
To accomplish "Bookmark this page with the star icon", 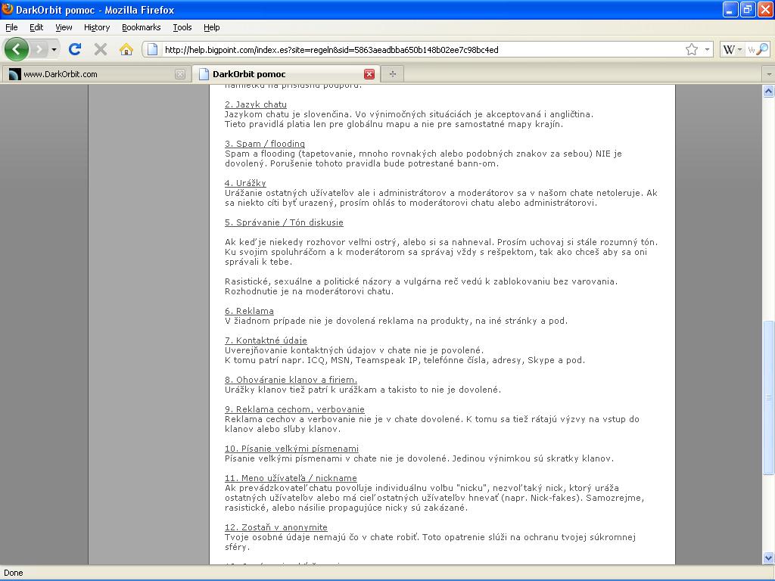I will coord(691,49).
